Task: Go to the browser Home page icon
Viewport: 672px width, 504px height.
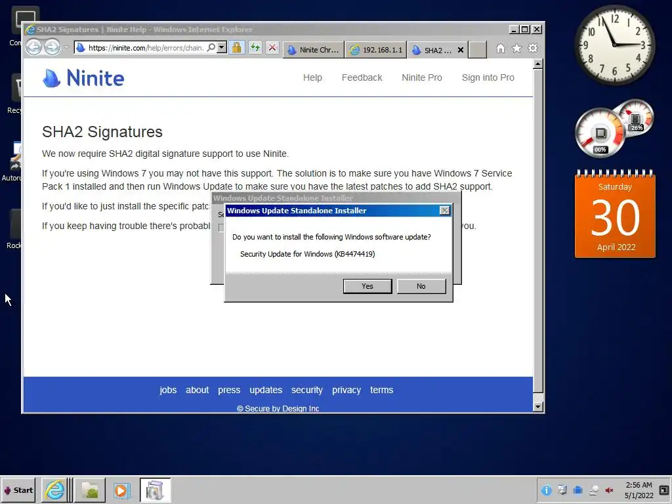Action: click(500, 49)
